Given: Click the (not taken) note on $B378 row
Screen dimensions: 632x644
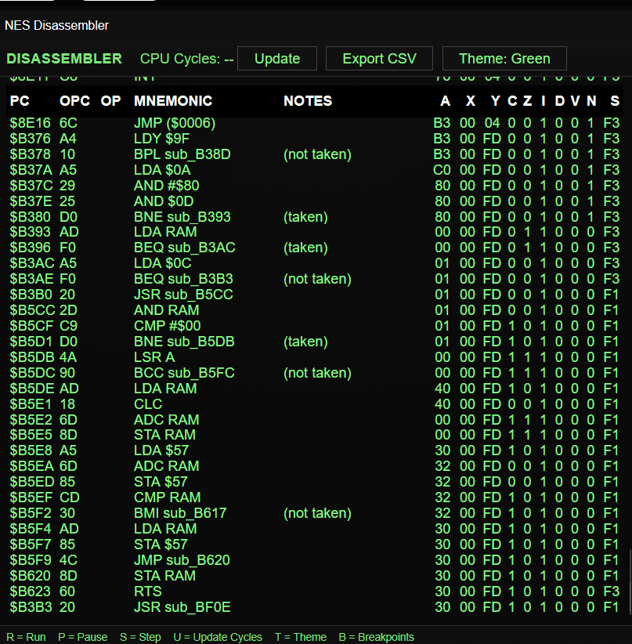Looking at the screenshot, I should click(317, 154).
